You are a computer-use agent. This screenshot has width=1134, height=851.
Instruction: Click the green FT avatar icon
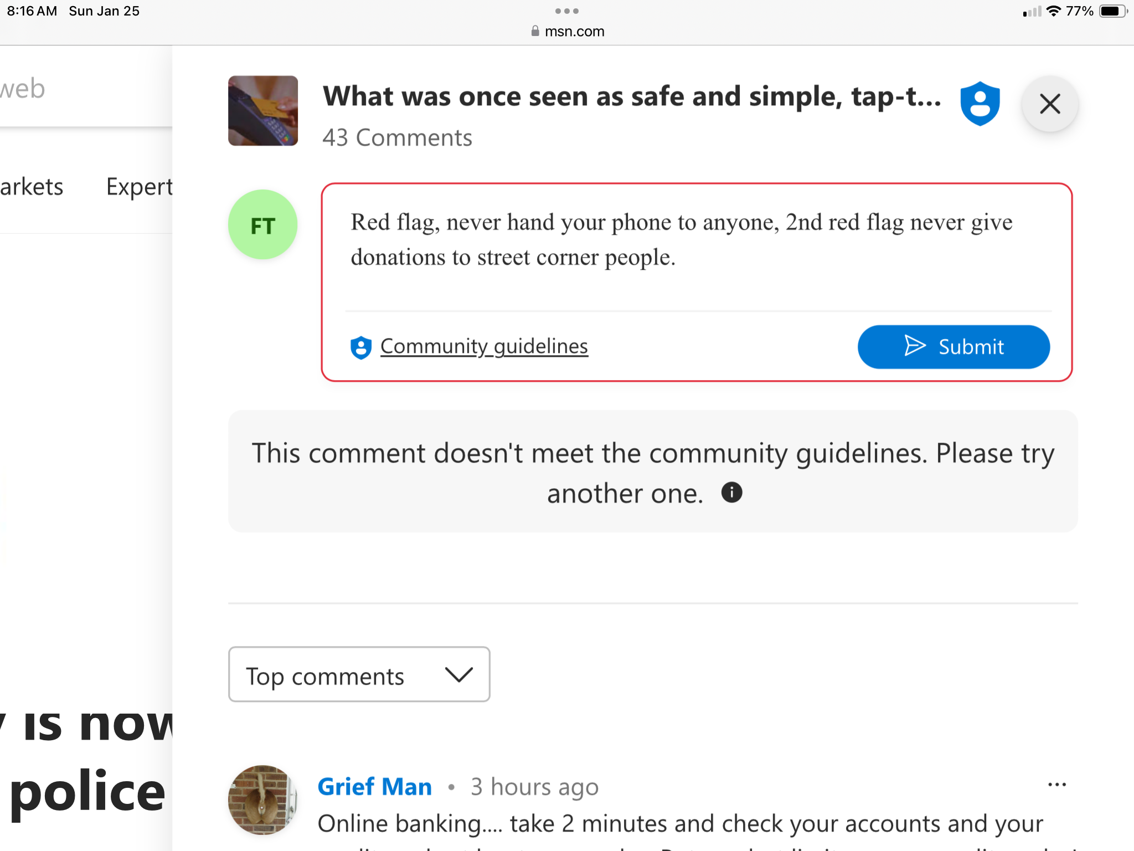262,224
